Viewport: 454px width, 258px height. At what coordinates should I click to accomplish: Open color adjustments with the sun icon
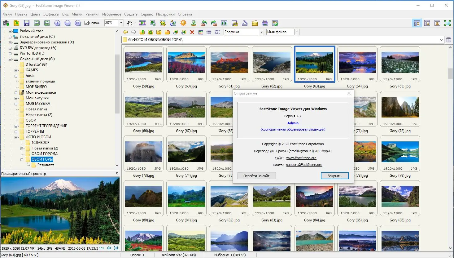tap(183, 23)
